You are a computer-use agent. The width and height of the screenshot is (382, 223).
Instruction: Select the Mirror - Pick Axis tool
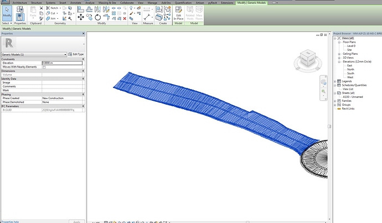coord(97,9)
